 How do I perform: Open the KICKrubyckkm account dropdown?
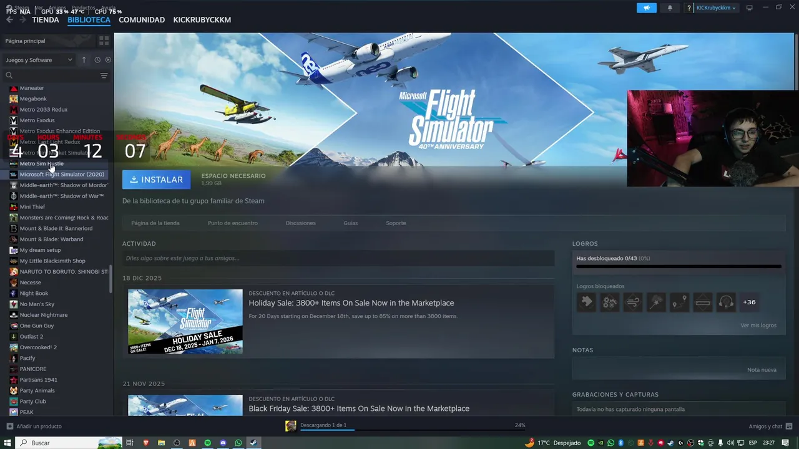(716, 7)
